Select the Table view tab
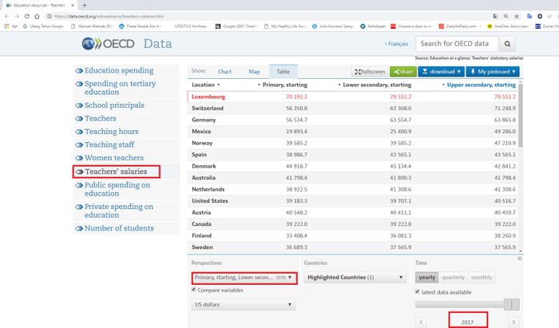Screen dimensions: 559x328 283,72
